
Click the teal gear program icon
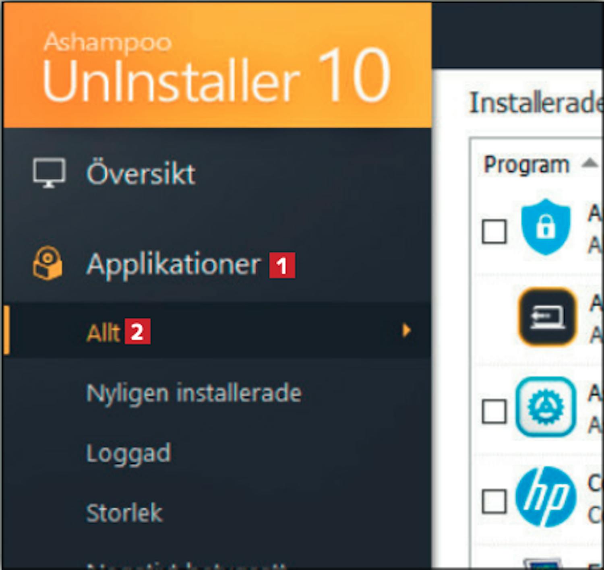546,407
